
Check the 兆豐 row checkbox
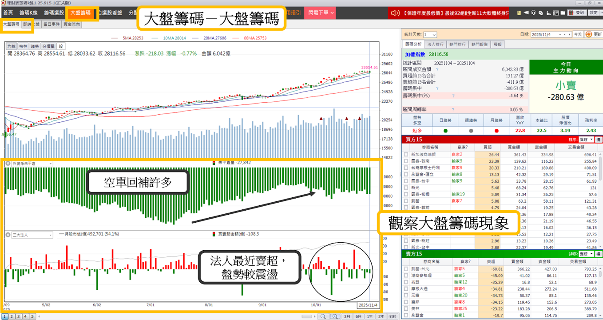click(406, 282)
